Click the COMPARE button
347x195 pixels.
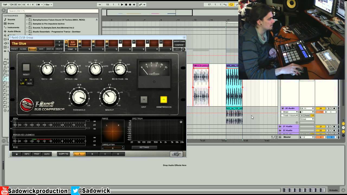point(179,45)
